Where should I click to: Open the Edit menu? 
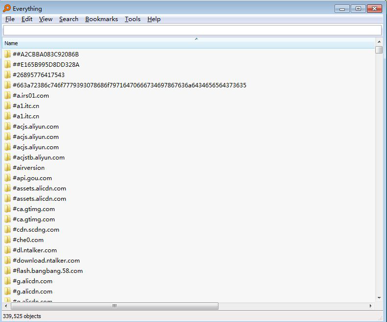tap(27, 19)
